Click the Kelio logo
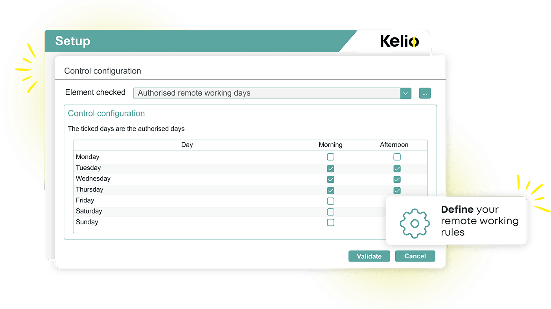551x309 pixels. tap(400, 41)
